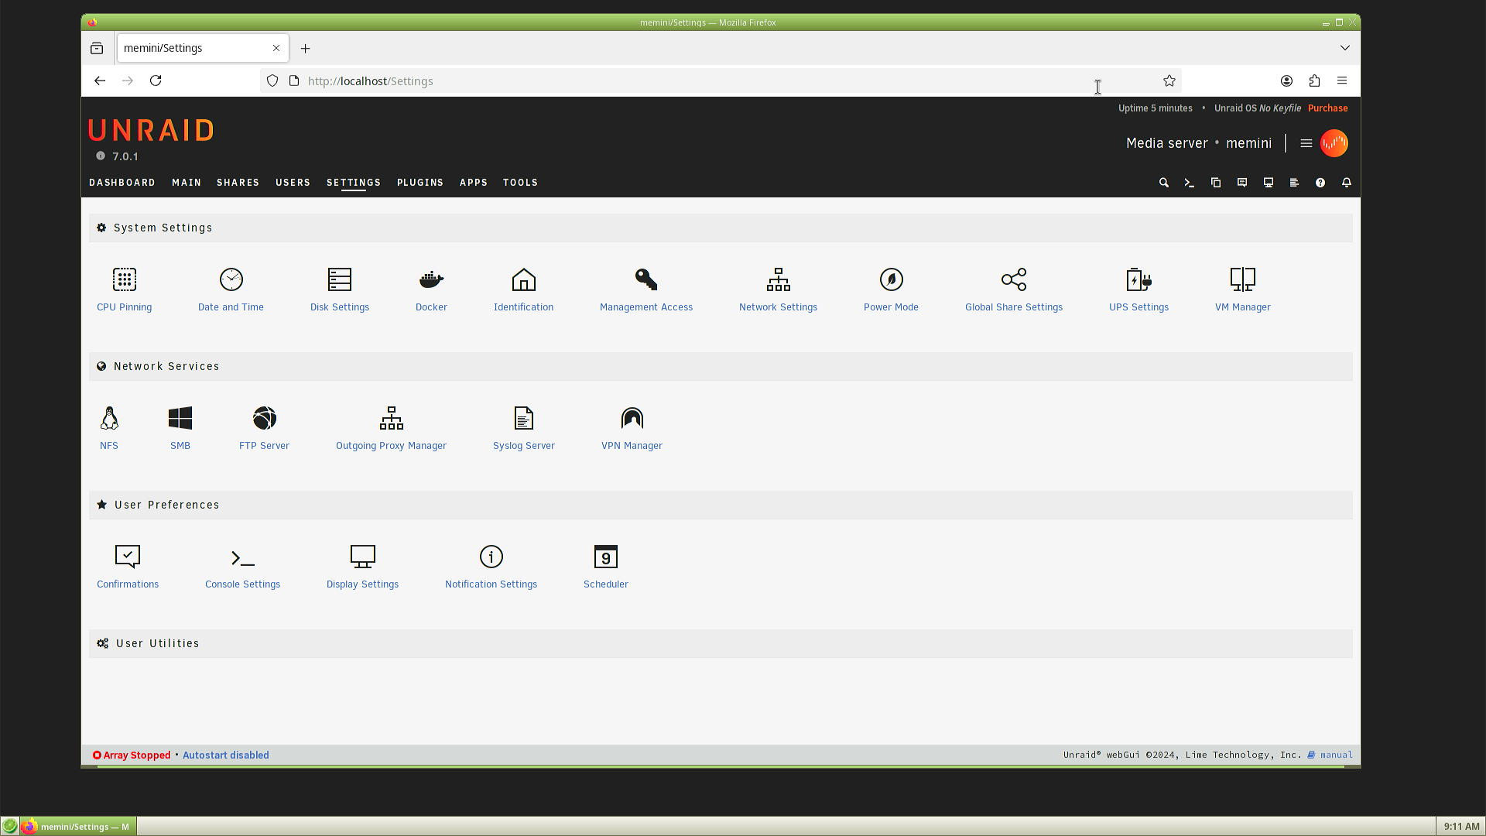The width and height of the screenshot is (1486, 836).
Task: Click the Global Share Settings text link
Action: [1013, 307]
